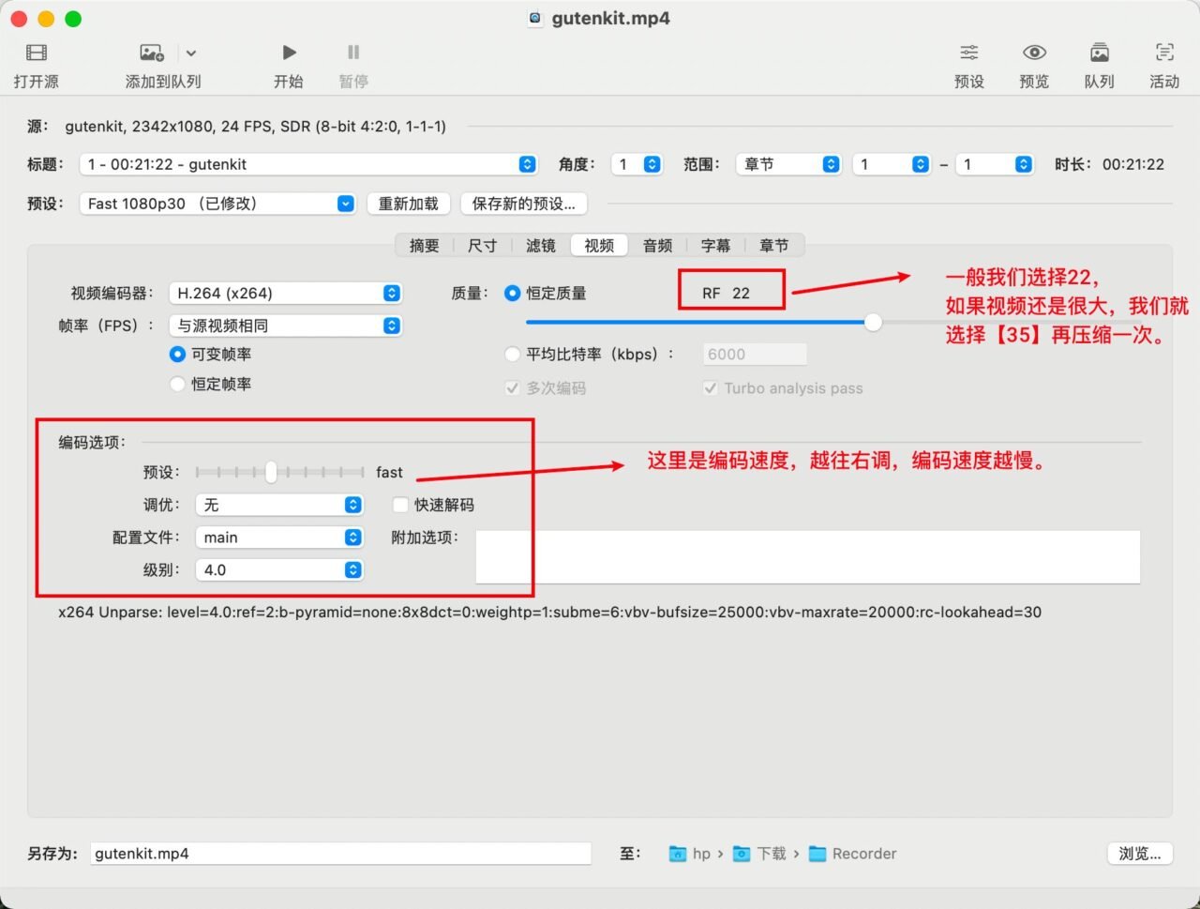The height and width of the screenshot is (909, 1200).
Task: Click the 另存为 filename input field
Action: coord(340,854)
